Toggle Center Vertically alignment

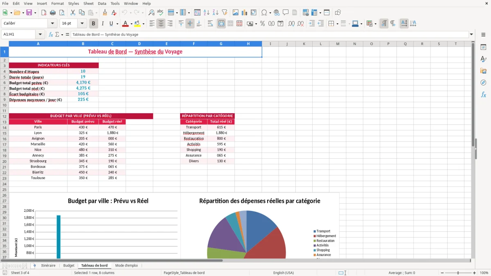pos(190,24)
